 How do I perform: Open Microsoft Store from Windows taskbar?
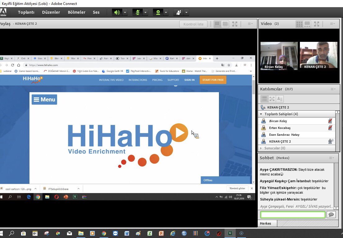tap(23, 233)
